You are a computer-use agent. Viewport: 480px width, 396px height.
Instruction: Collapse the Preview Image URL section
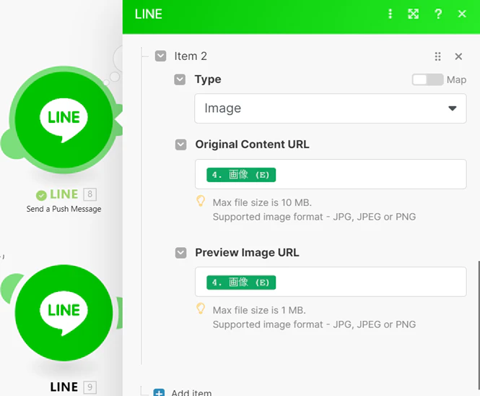click(180, 253)
